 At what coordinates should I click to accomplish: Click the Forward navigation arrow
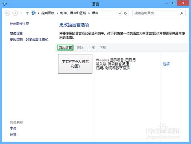click(15, 13)
